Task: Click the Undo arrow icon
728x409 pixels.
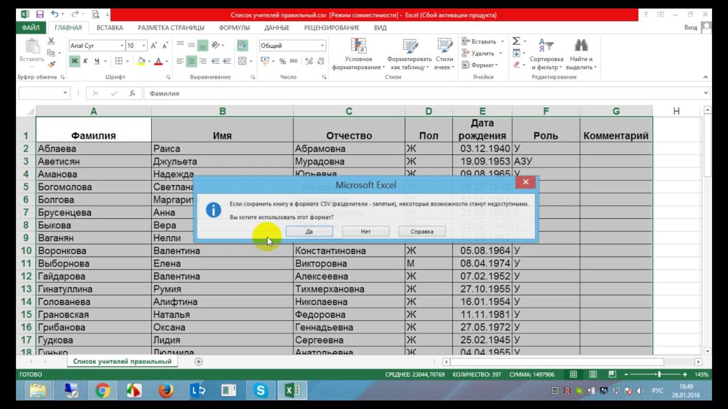Action: click(55, 14)
